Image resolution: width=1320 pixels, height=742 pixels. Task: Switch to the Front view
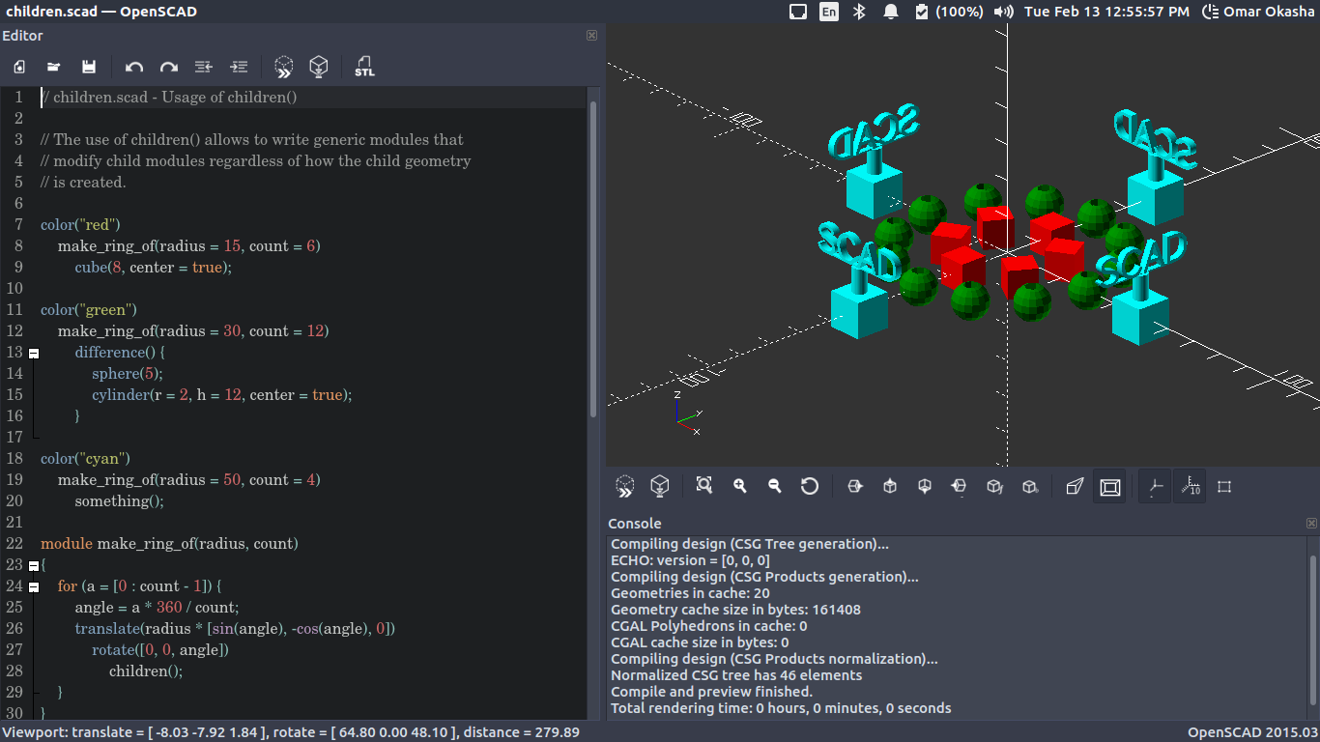click(994, 486)
